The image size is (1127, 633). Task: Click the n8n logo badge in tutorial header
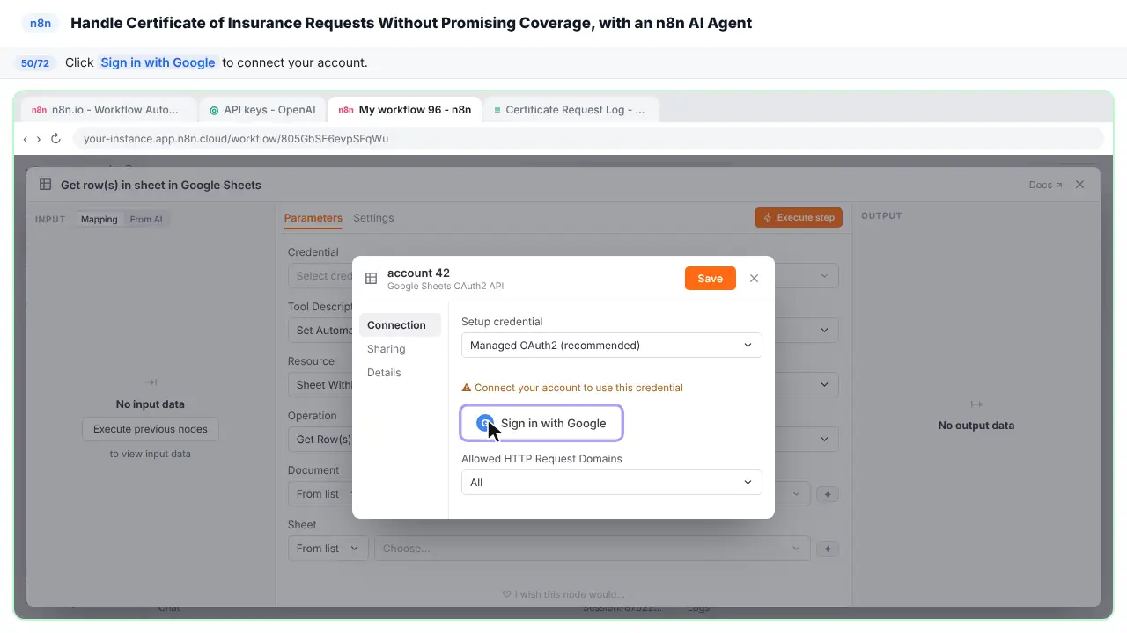[41, 24]
